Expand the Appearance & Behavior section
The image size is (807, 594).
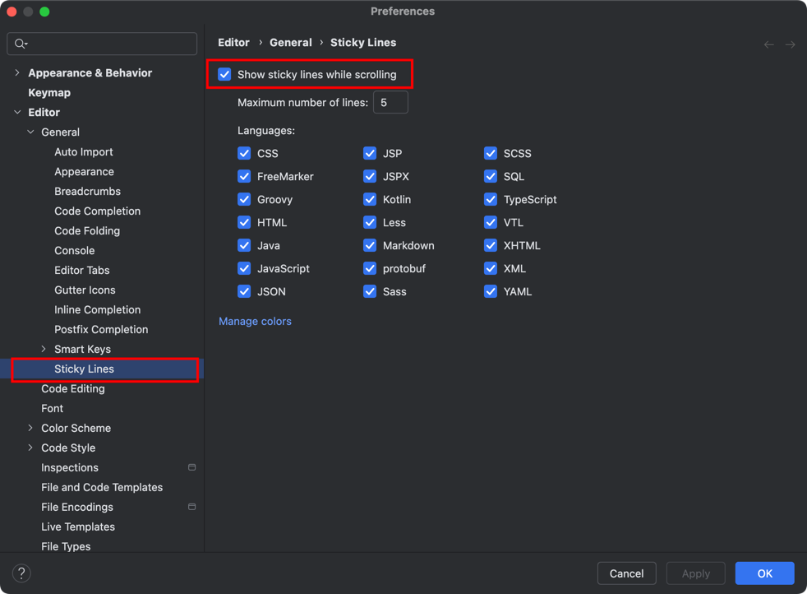click(x=17, y=73)
